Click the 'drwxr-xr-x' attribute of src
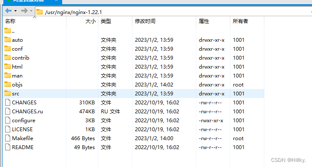 (x=212, y=94)
